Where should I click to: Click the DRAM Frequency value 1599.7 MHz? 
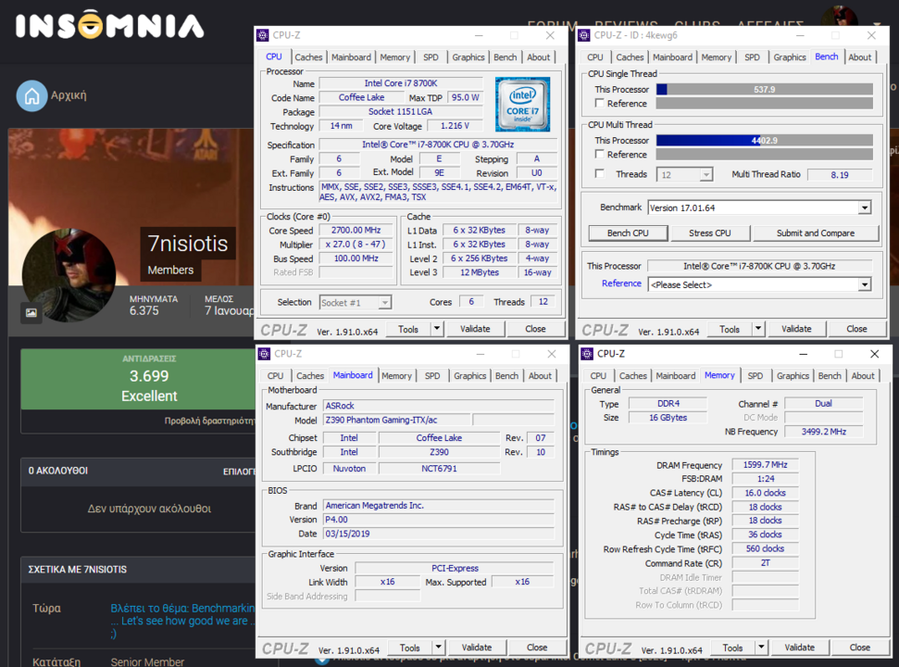tap(765, 465)
